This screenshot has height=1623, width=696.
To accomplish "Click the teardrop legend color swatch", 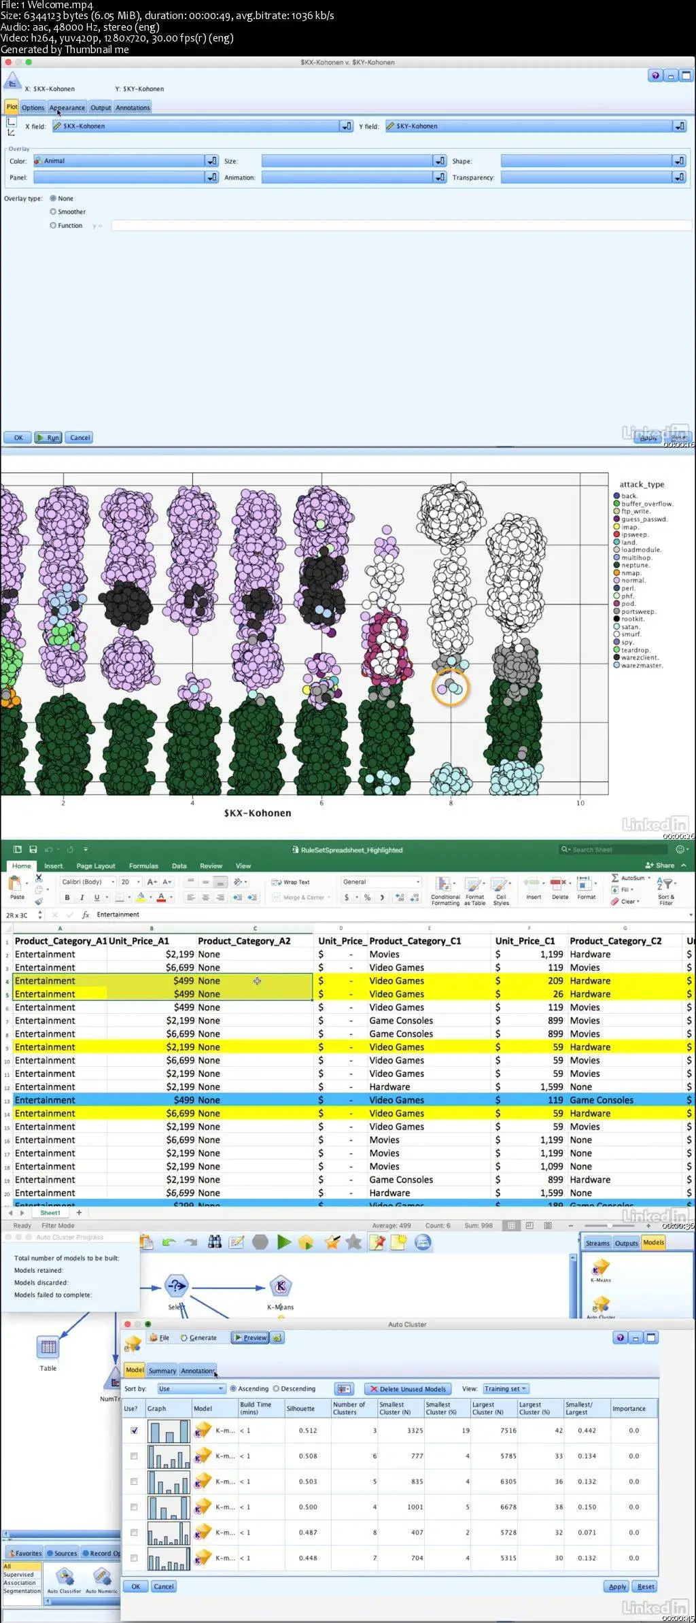I will pos(616,650).
